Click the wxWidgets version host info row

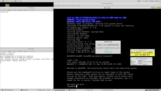(141, 64)
